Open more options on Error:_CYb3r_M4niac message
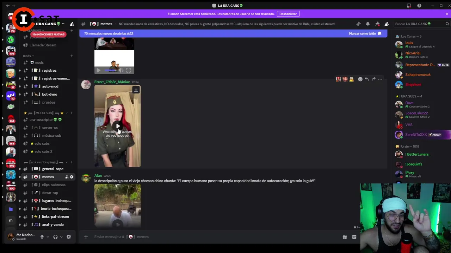Viewport: 451px width, 253px height. (x=380, y=79)
